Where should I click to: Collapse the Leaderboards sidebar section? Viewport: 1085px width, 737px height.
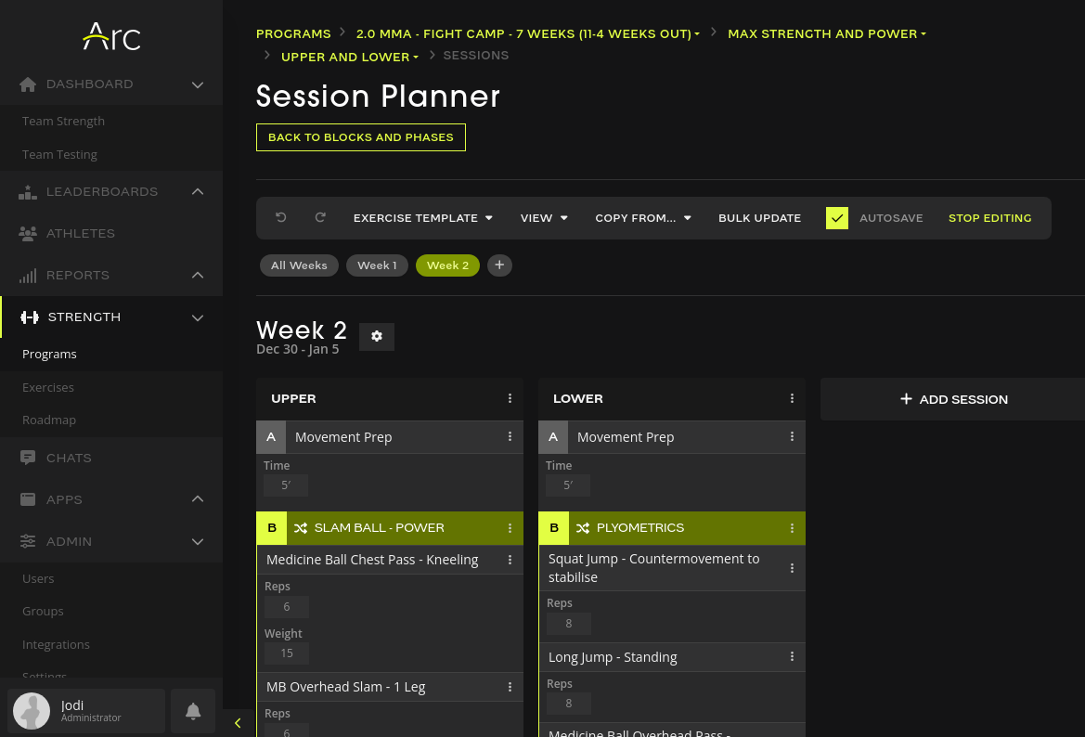(x=198, y=192)
